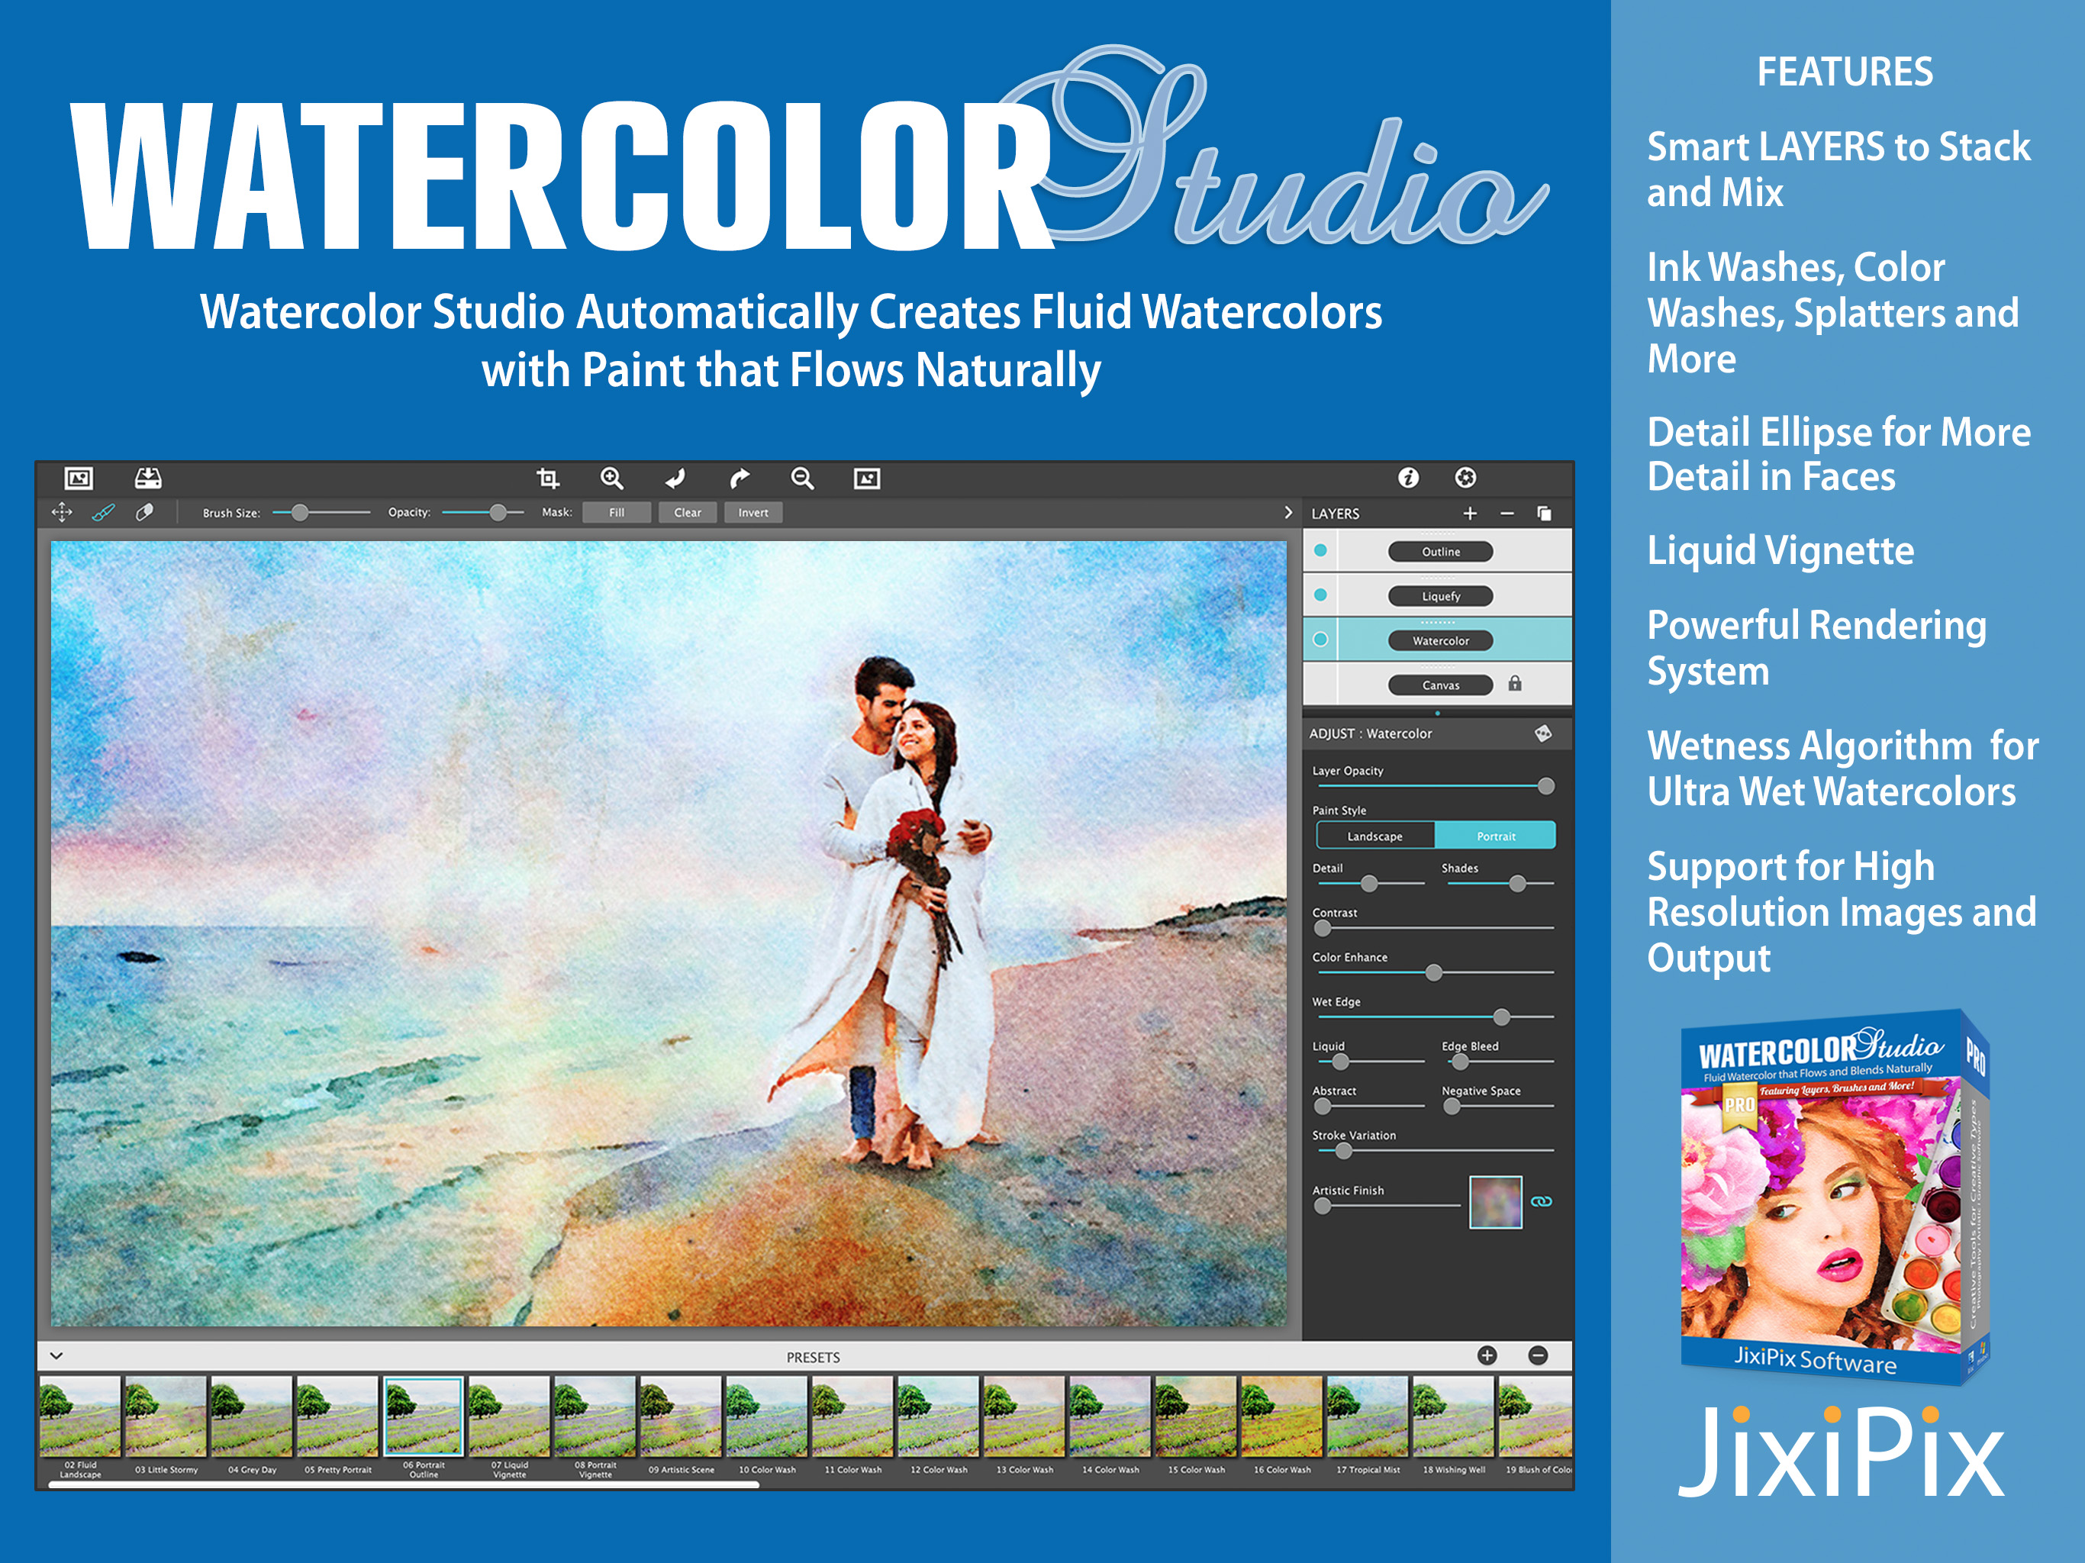Click the zoom out magnifier icon
The height and width of the screenshot is (1563, 2085).
coord(802,478)
